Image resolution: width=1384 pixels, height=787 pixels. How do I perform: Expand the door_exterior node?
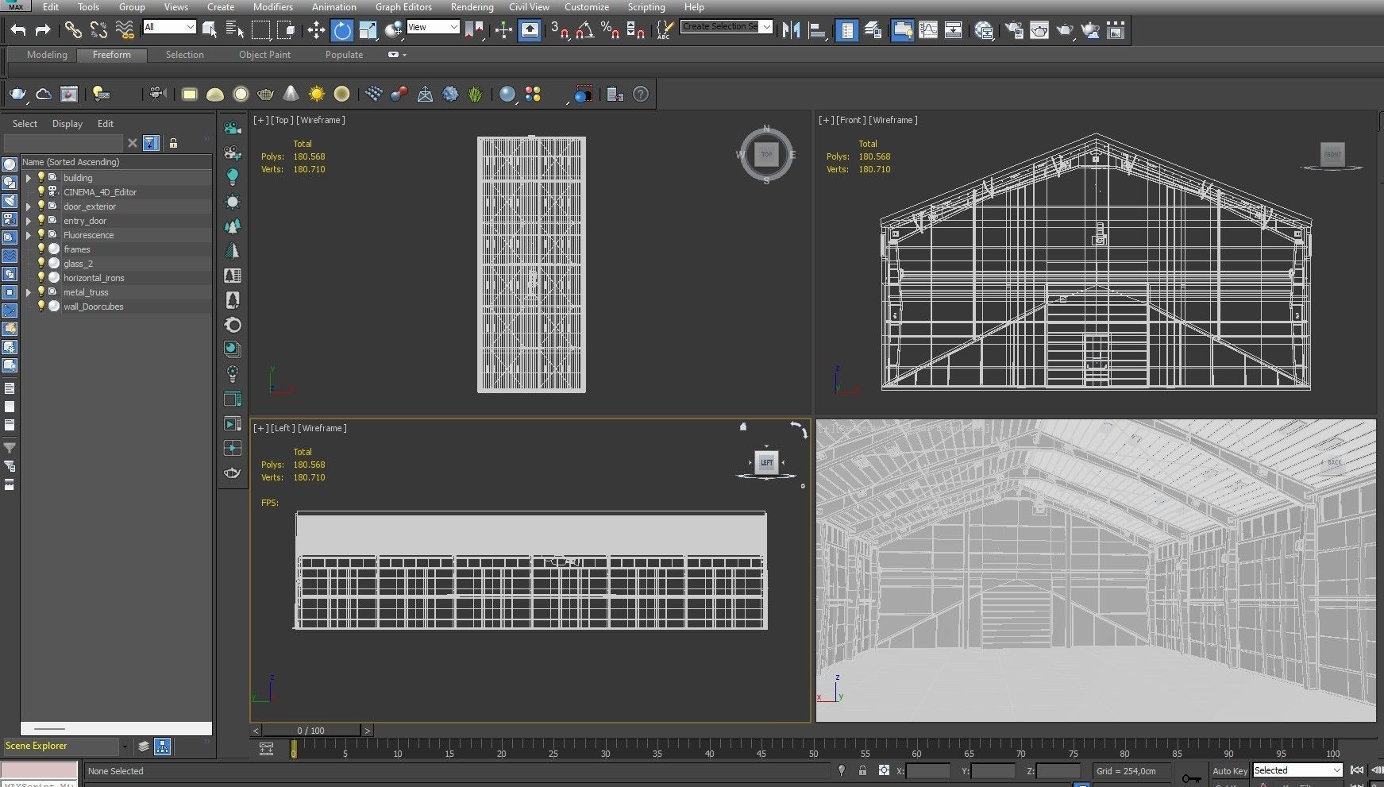click(x=29, y=206)
